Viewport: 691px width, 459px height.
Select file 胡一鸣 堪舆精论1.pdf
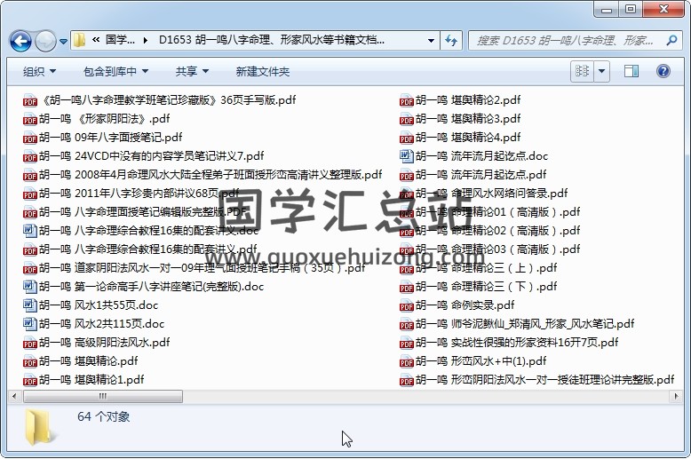click(x=83, y=380)
